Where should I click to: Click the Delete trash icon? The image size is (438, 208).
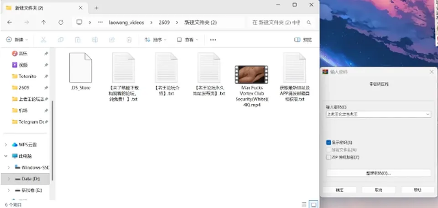[x=129, y=40]
